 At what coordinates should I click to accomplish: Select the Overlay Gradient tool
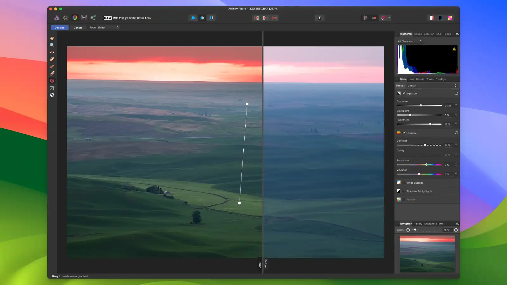click(52, 80)
